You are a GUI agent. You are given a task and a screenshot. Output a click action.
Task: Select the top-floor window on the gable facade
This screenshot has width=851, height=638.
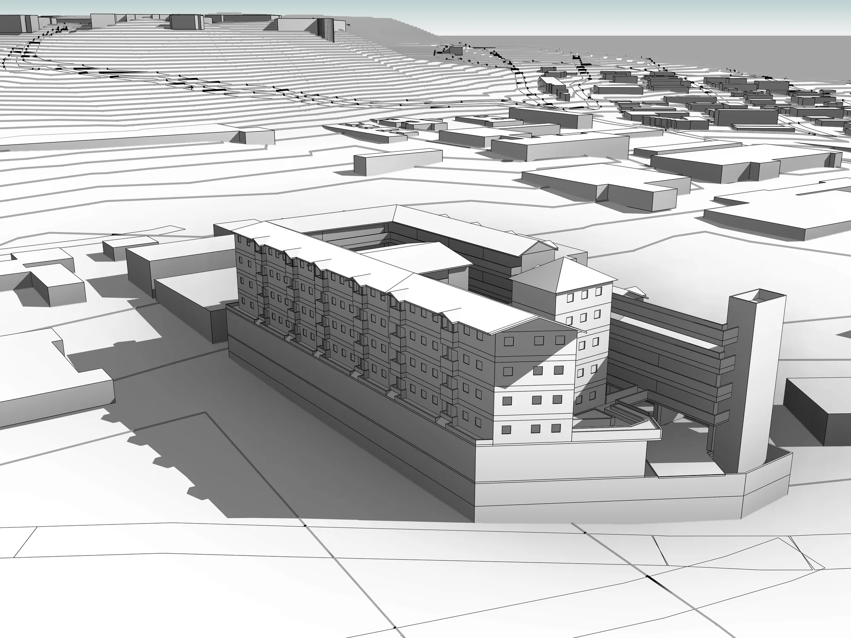[540, 340]
